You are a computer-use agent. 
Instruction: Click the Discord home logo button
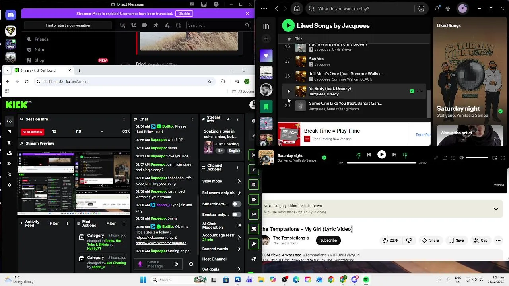pyautogui.click(x=10, y=15)
